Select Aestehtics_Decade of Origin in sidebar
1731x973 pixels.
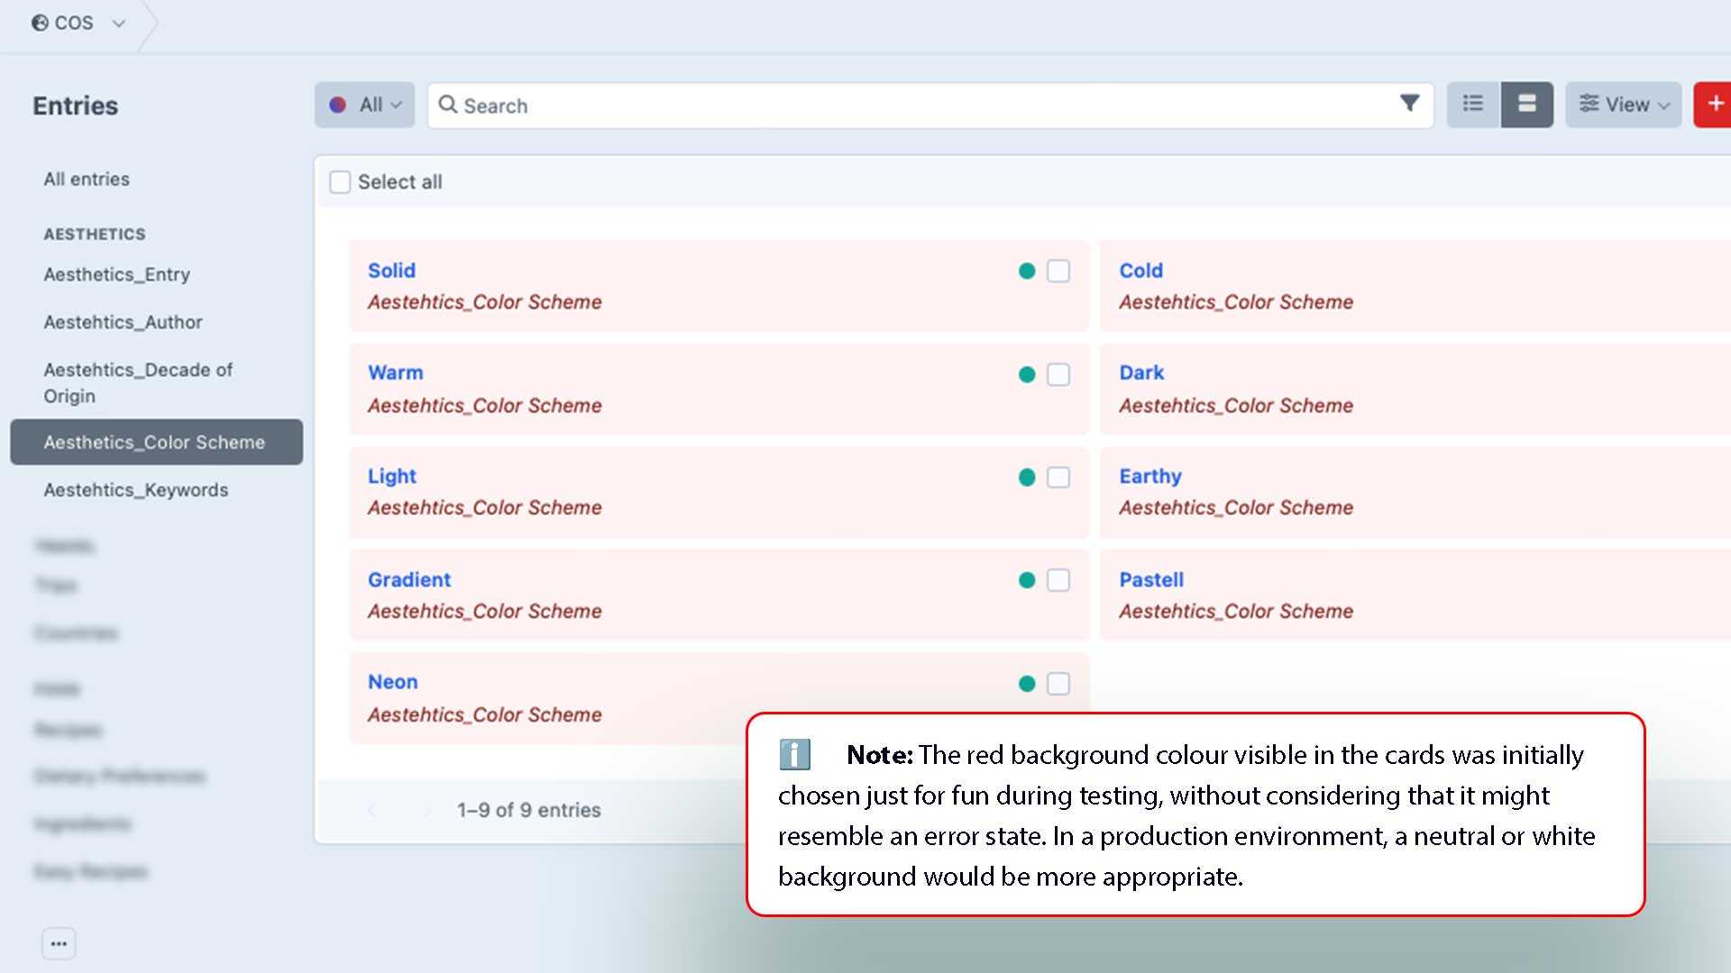[x=138, y=383]
